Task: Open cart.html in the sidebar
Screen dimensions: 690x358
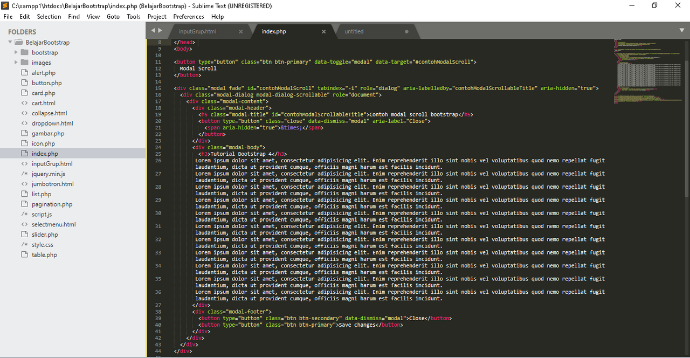Action: click(x=44, y=103)
